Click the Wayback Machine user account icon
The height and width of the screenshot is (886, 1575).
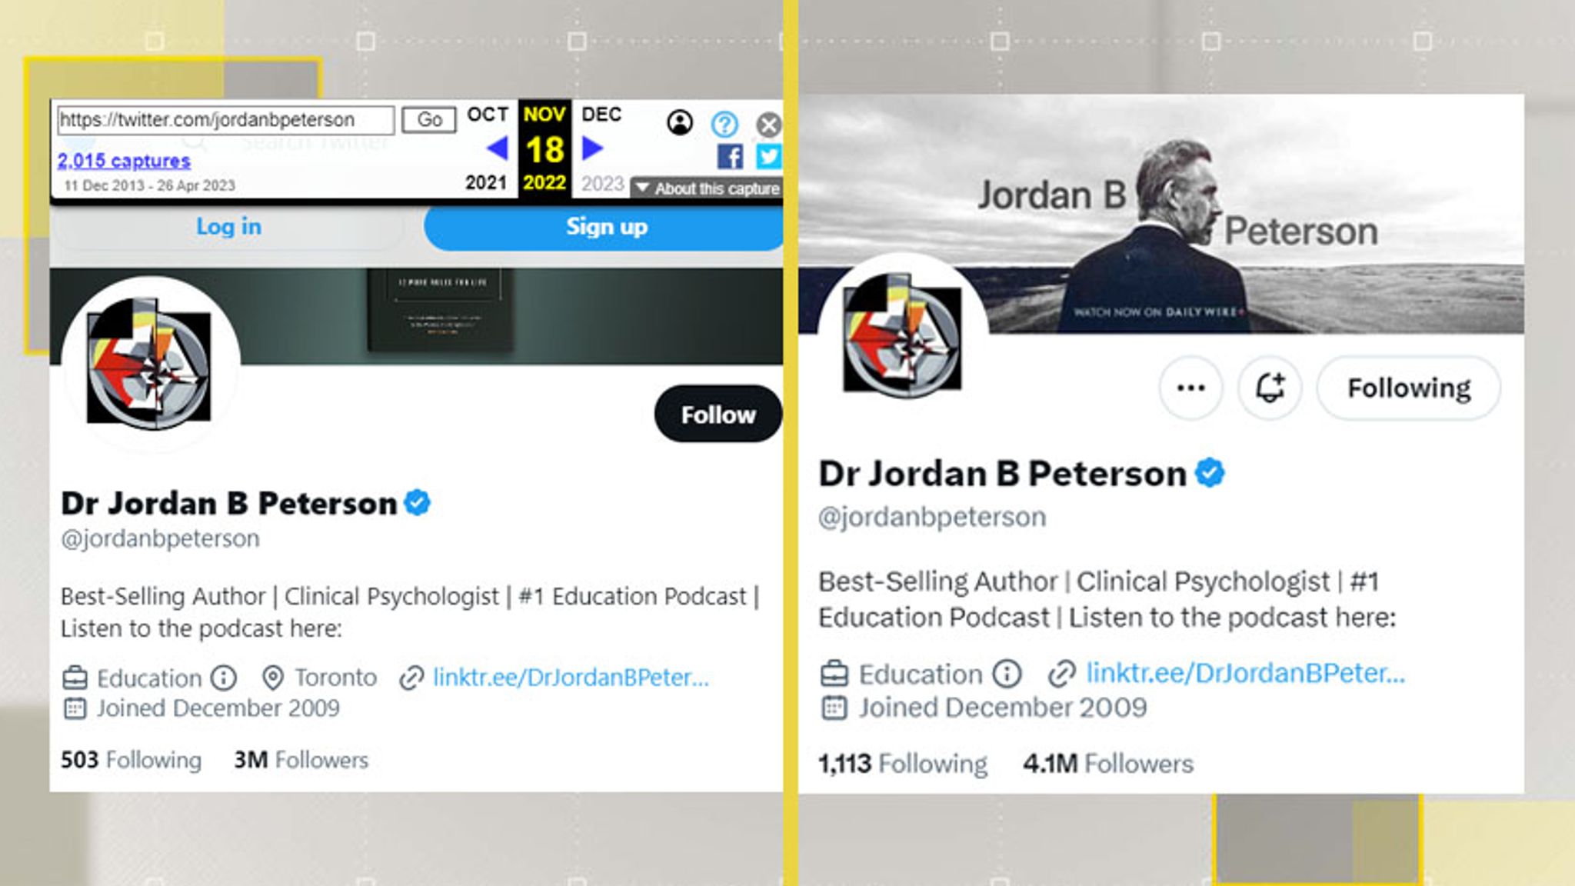pos(680,122)
